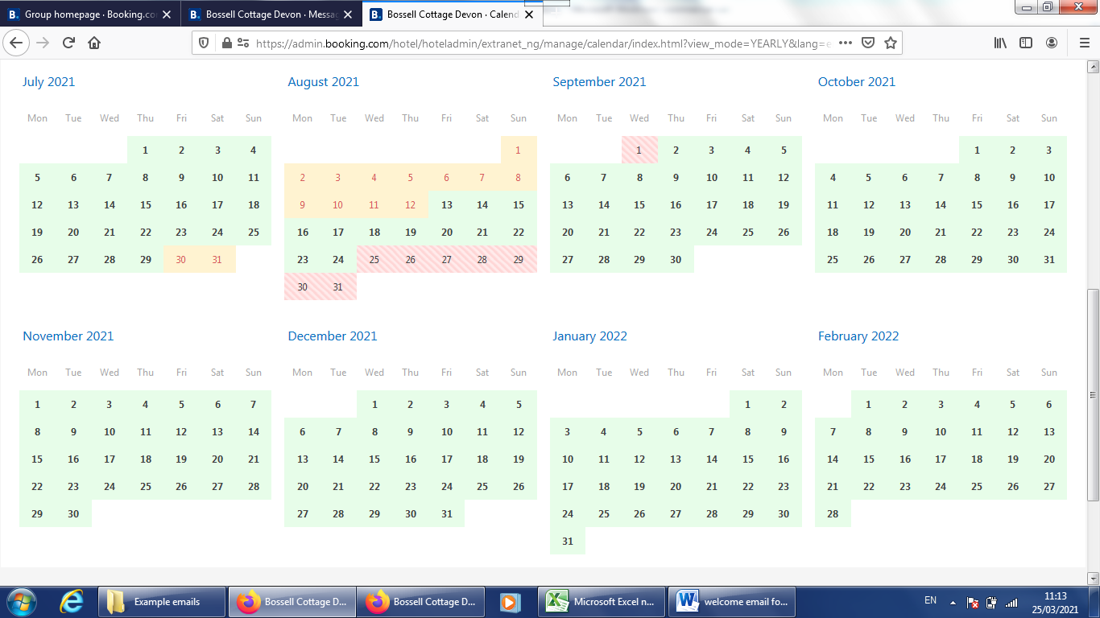Reload the current page

(x=68, y=43)
